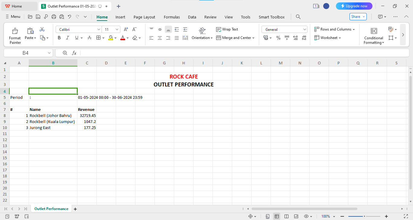Click the Save icon in quick access

(38, 17)
